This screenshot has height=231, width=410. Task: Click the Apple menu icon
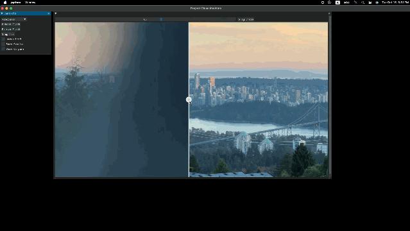(x=5, y=3)
